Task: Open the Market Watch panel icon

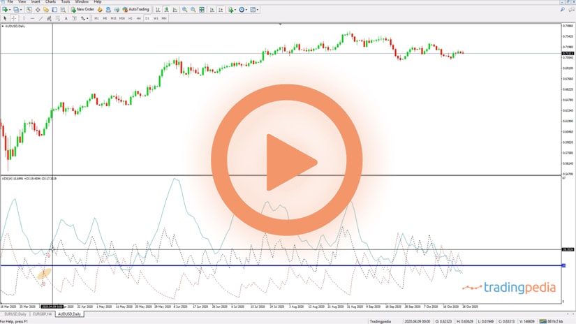Action: click(x=29, y=10)
